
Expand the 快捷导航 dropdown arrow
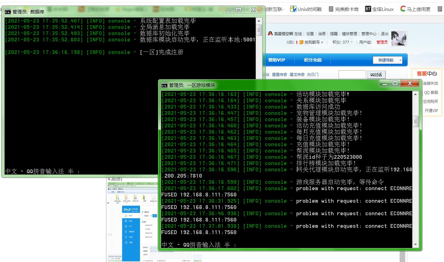click(400, 60)
